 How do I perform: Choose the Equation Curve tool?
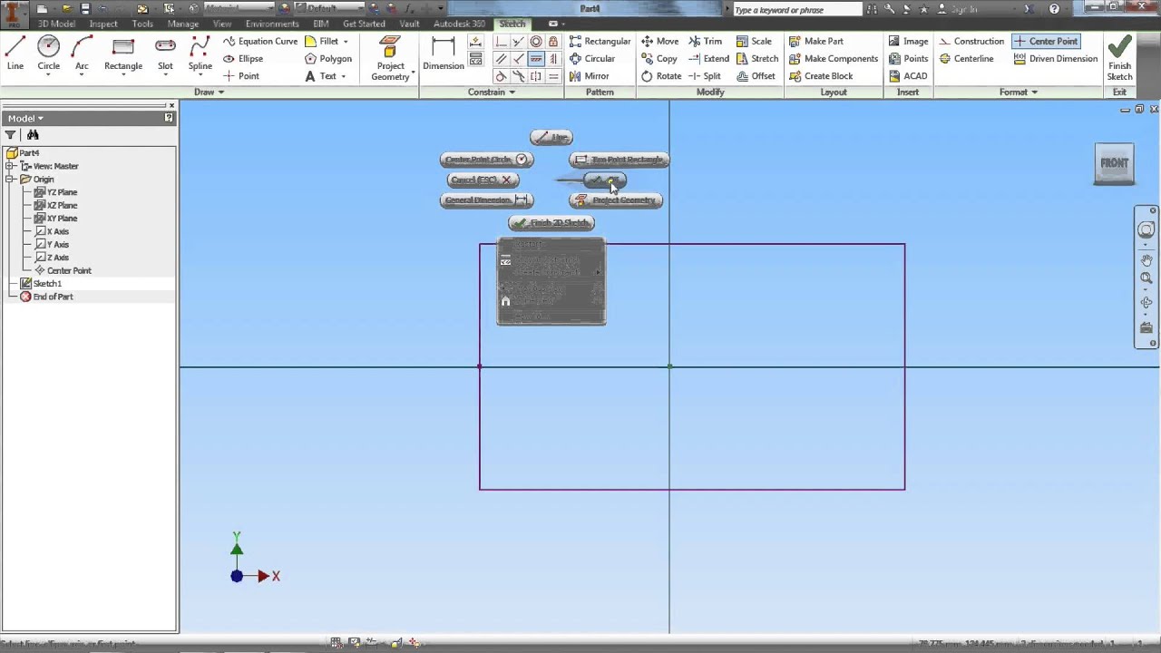coord(259,41)
